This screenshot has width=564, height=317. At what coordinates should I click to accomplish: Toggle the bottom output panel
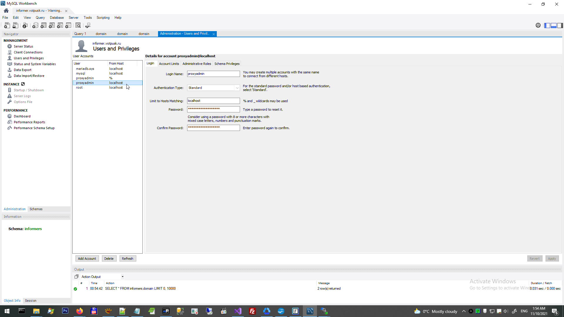554,26
